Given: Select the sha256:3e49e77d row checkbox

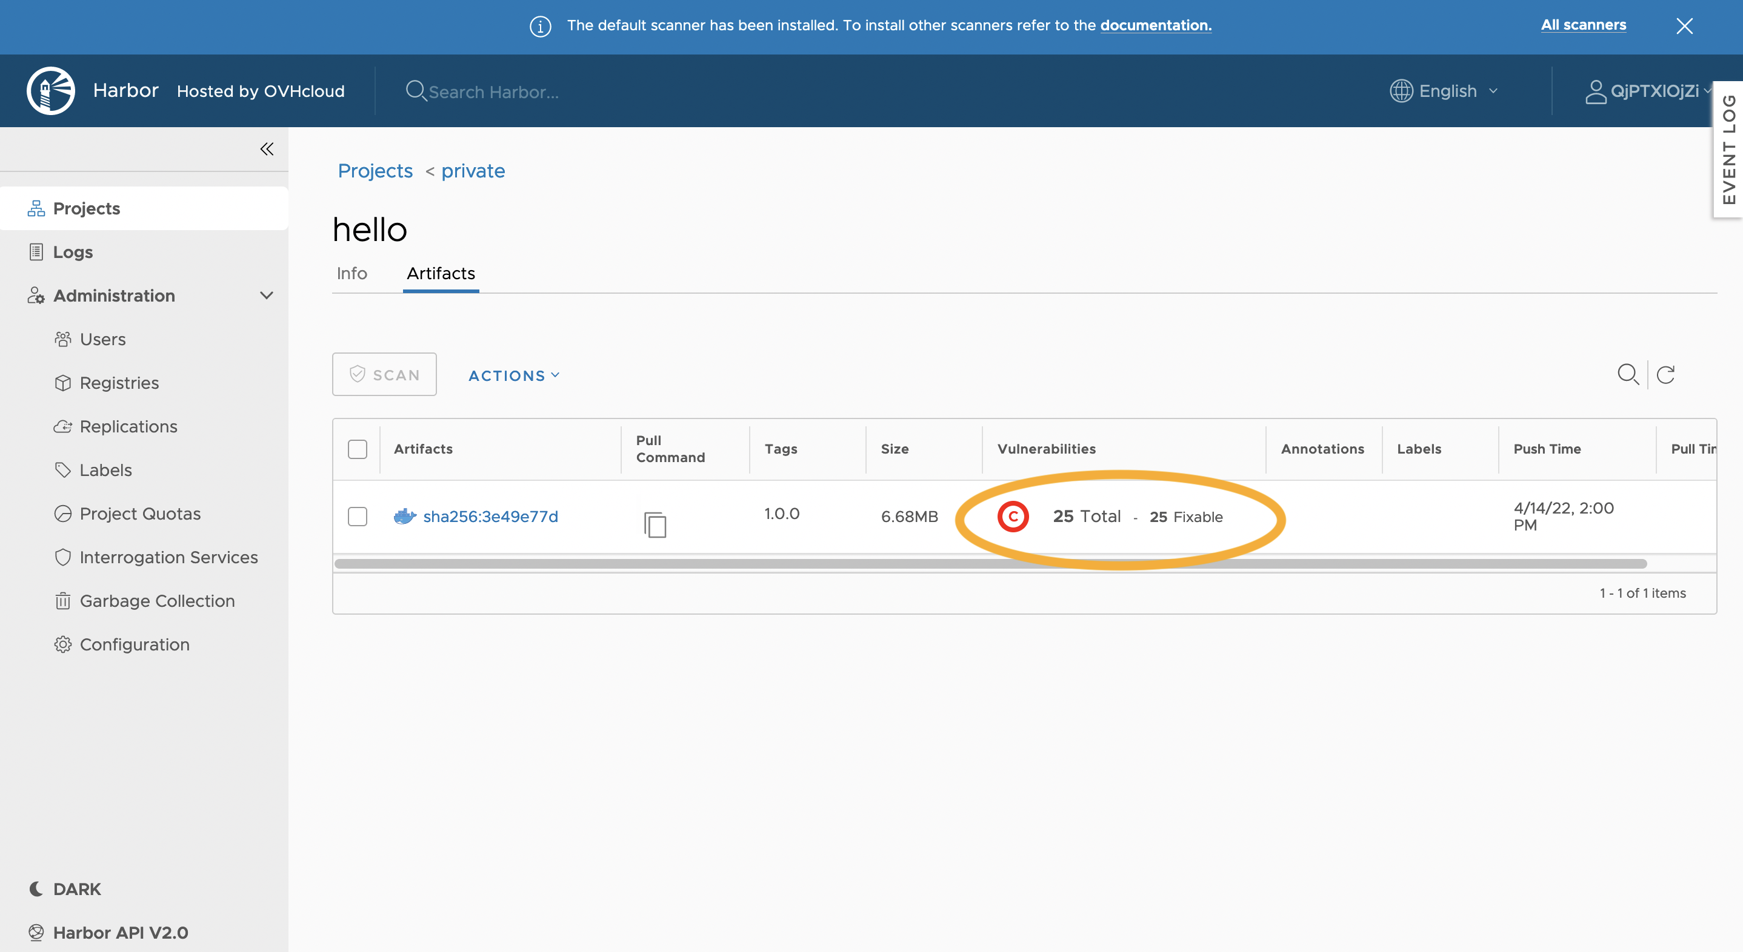Looking at the screenshot, I should (x=357, y=517).
